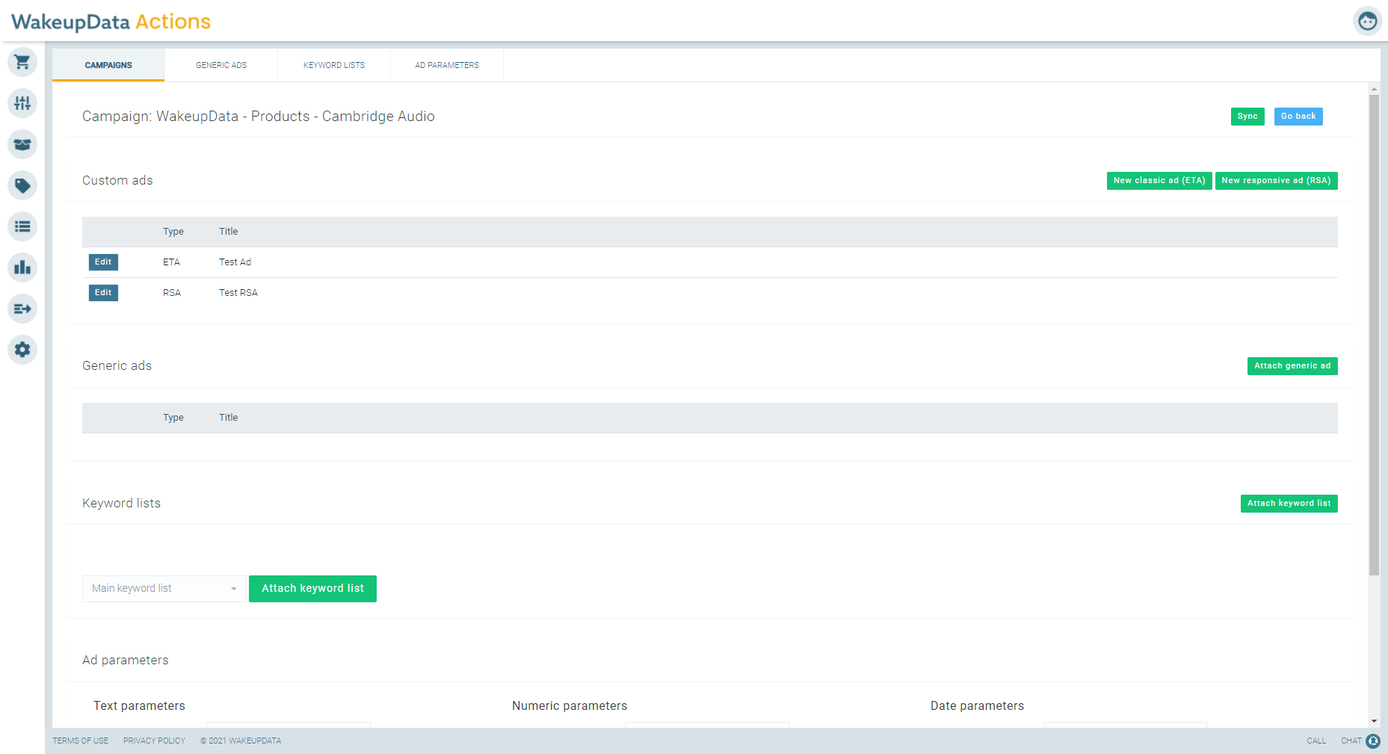Screen dimensions: 1388x754
Task: Click the Generic ads Title column header
Action: [x=228, y=418]
